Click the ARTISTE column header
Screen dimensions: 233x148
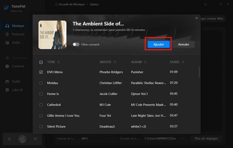coord(106,62)
